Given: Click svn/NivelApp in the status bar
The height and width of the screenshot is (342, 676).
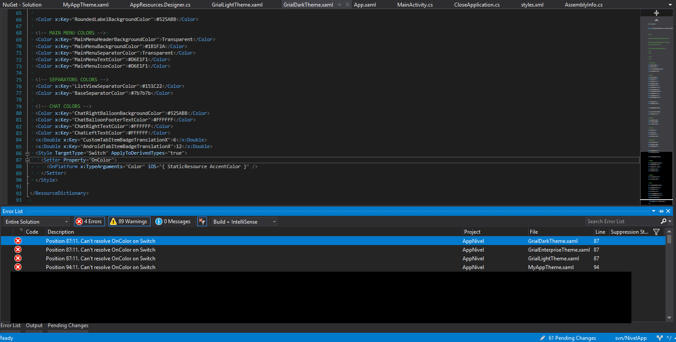Looking at the screenshot, I should pyautogui.click(x=631, y=338).
